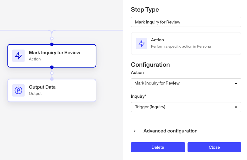The height and width of the screenshot is (160, 247).
Task: Click the Close button
Action: 214,147
